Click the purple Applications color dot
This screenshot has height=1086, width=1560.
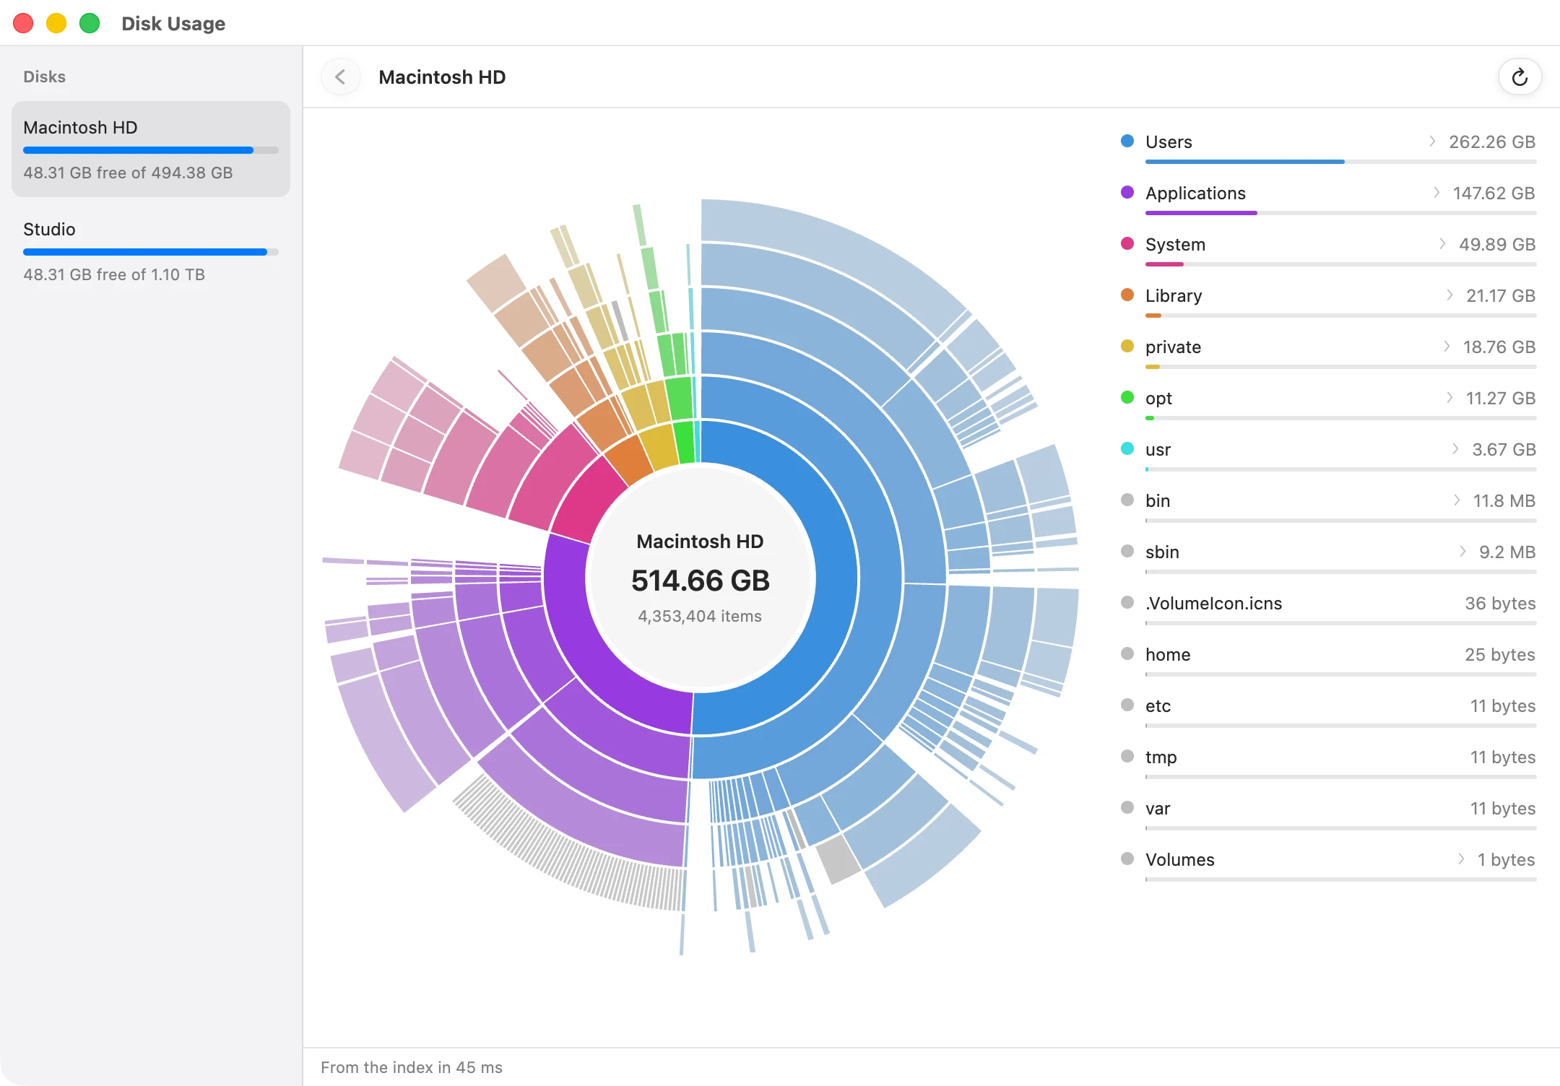pyautogui.click(x=1127, y=192)
